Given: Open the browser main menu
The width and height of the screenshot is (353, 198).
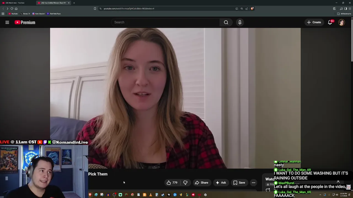Looking at the screenshot, I should (350, 9).
